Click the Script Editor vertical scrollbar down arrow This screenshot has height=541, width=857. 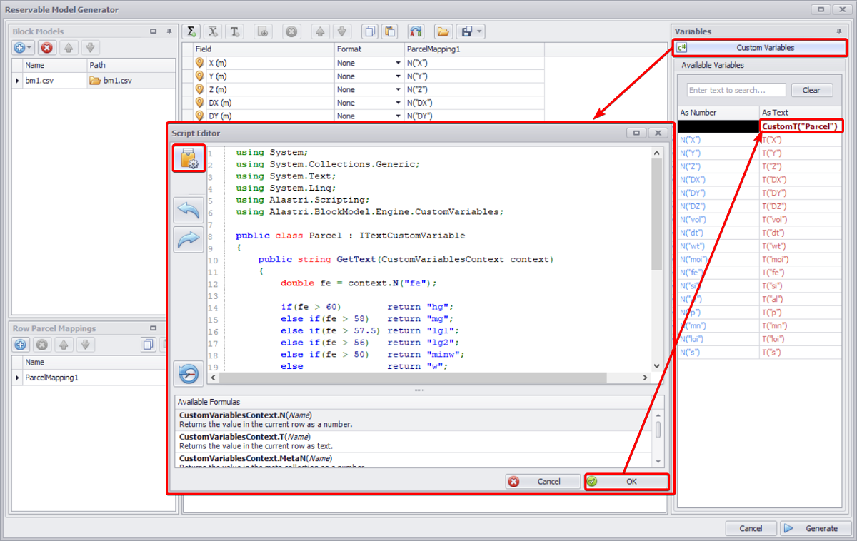click(x=657, y=366)
